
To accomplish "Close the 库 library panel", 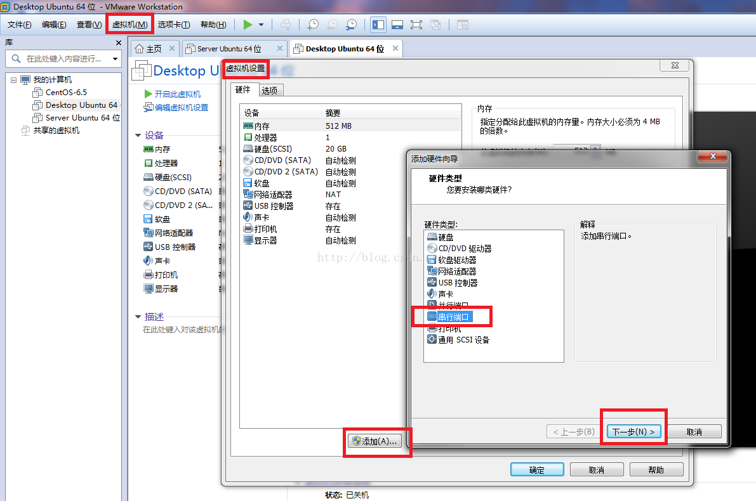I will coord(119,43).
